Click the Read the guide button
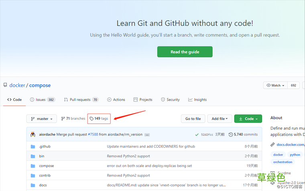This screenshot has width=305, height=191. click(185, 51)
